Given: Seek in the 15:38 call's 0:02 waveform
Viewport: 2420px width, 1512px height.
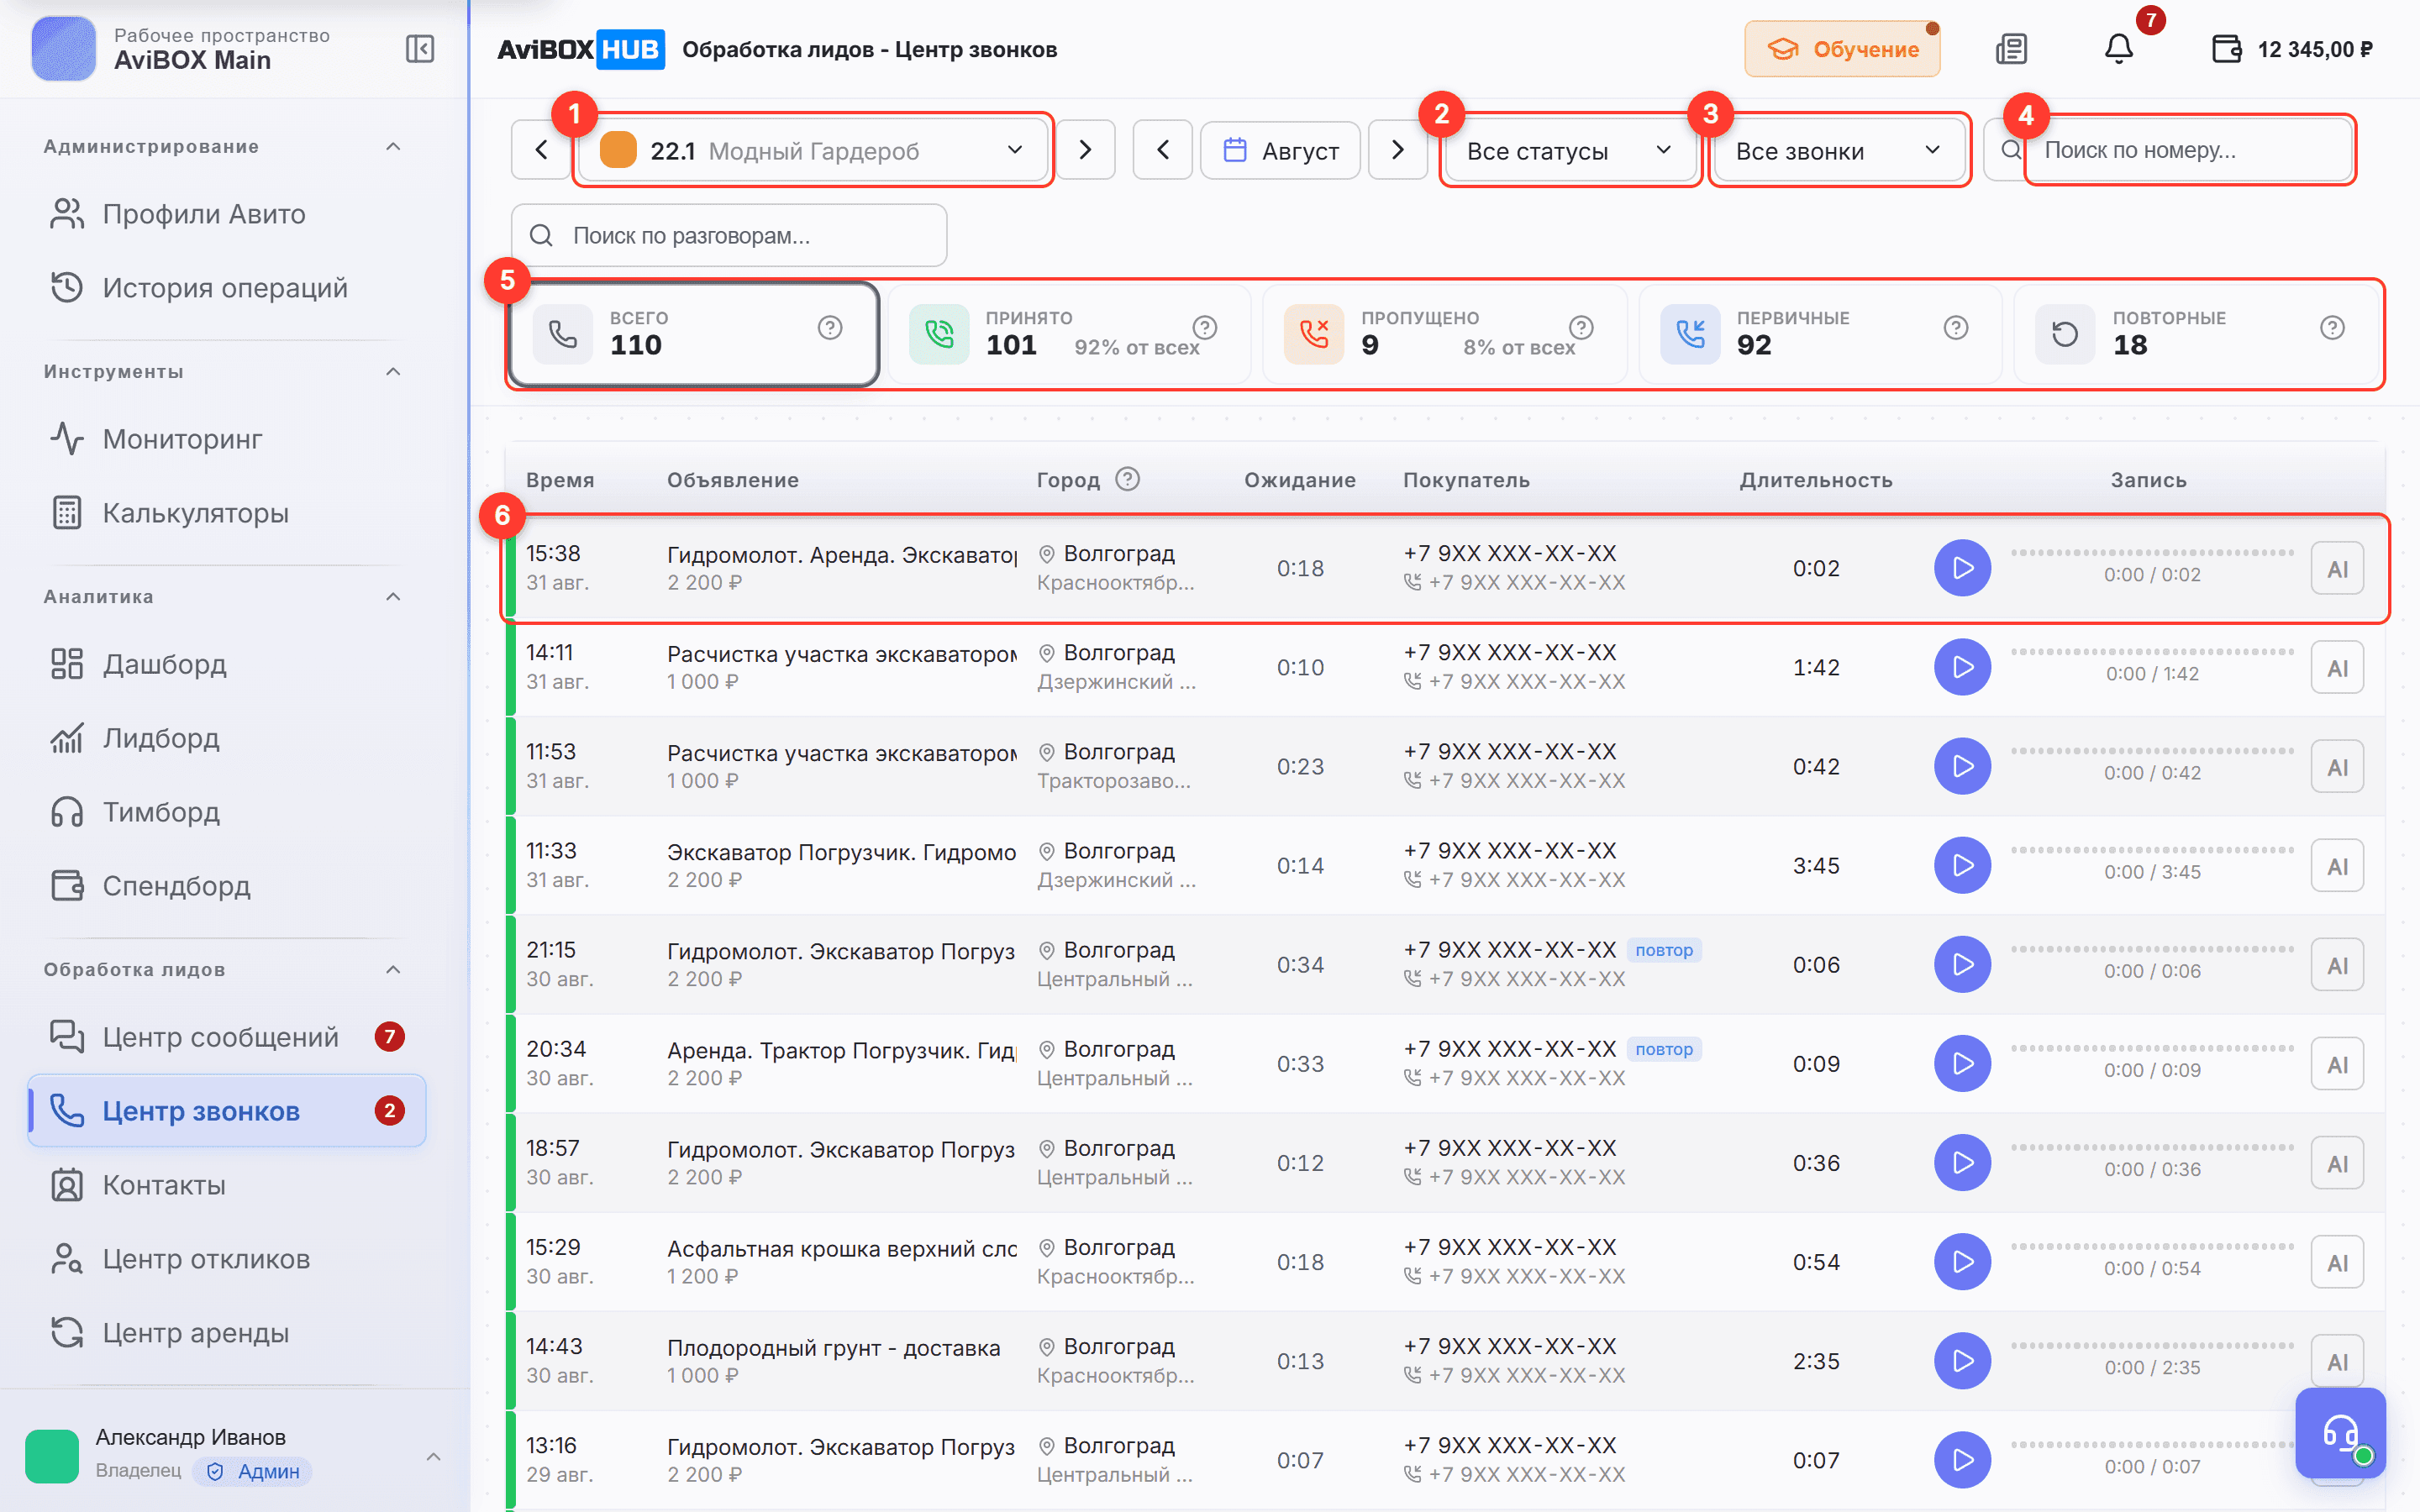Looking at the screenshot, I should tap(2152, 552).
